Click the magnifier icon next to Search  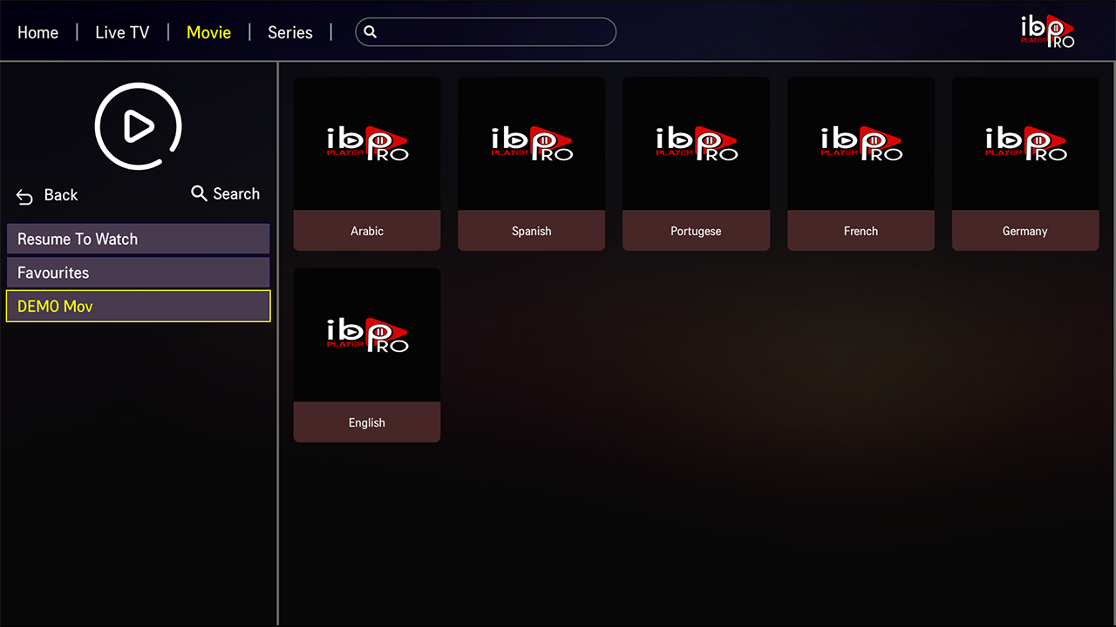pyautogui.click(x=198, y=194)
